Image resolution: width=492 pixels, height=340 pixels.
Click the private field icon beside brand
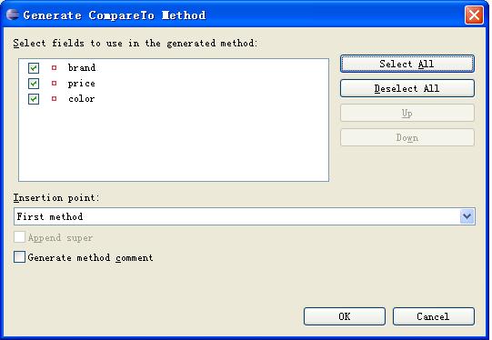coord(54,67)
